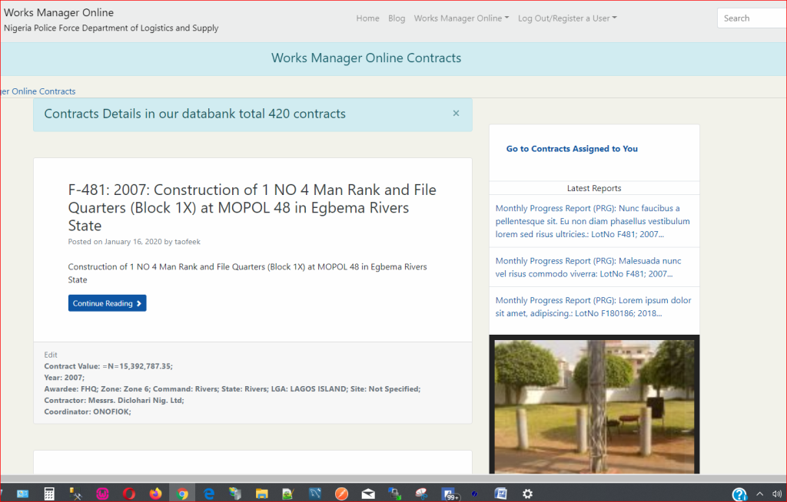Viewport: 787px width, 502px height.
Task: Focus the Search input field
Action: pos(752,18)
